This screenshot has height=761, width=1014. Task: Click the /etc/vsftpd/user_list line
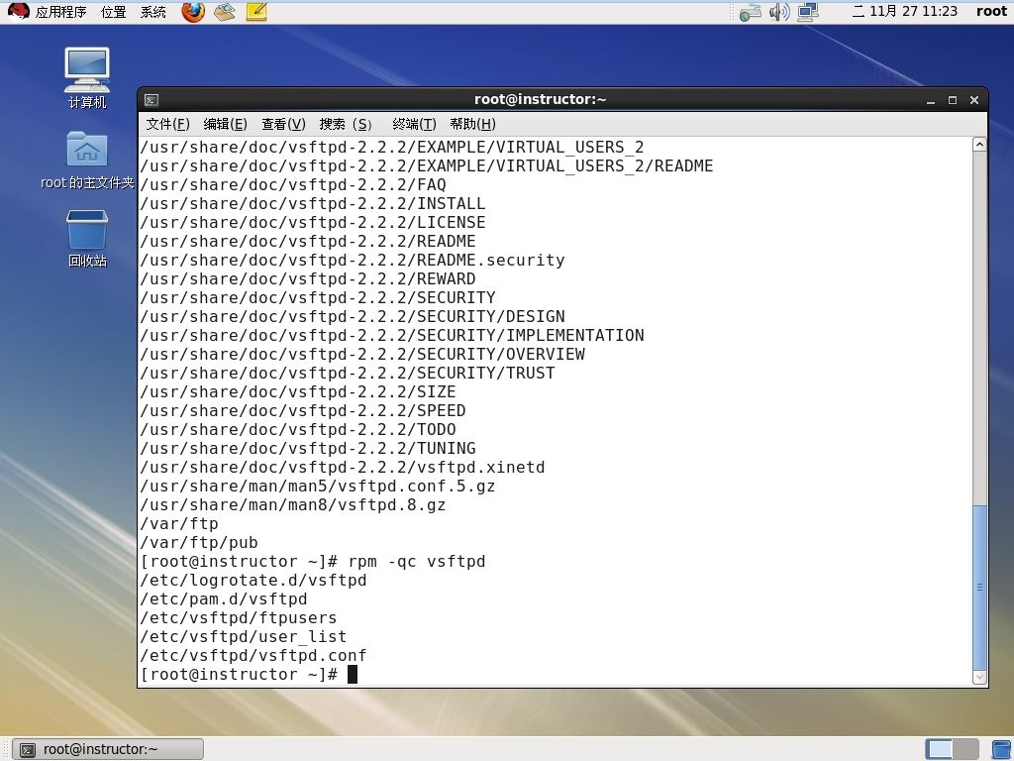[244, 637]
